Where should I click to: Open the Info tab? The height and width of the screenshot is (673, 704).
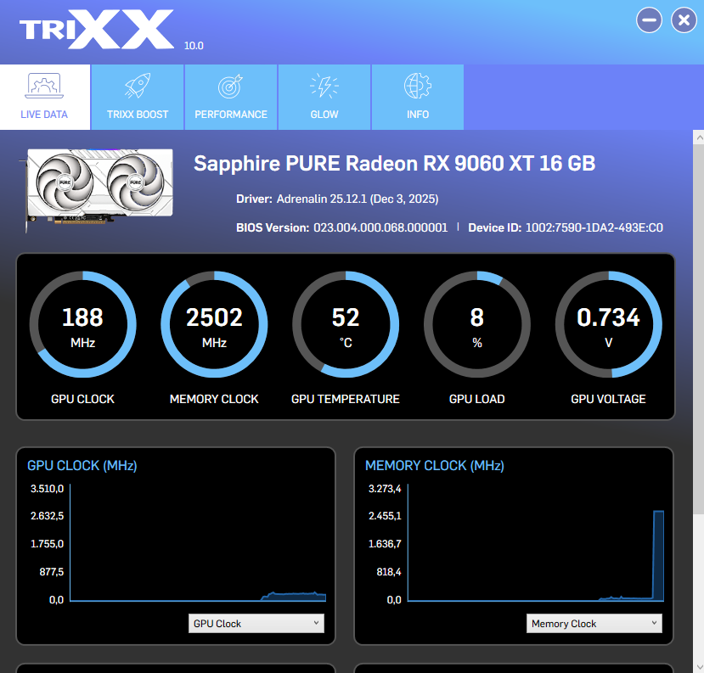tap(418, 97)
